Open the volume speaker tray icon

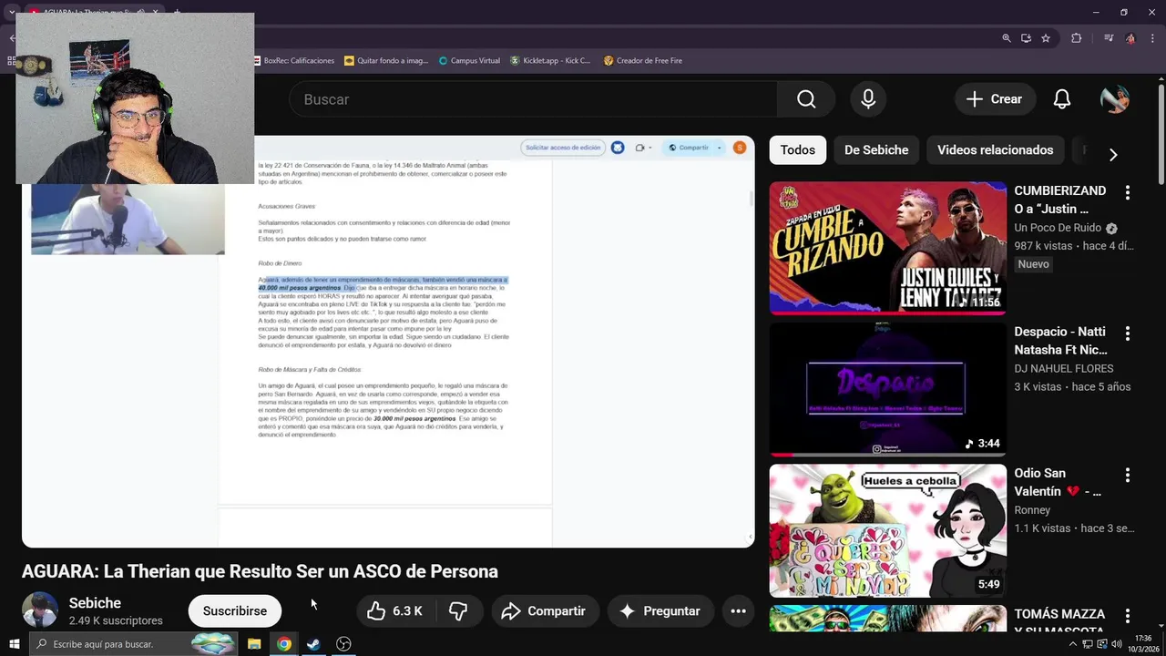[1117, 644]
